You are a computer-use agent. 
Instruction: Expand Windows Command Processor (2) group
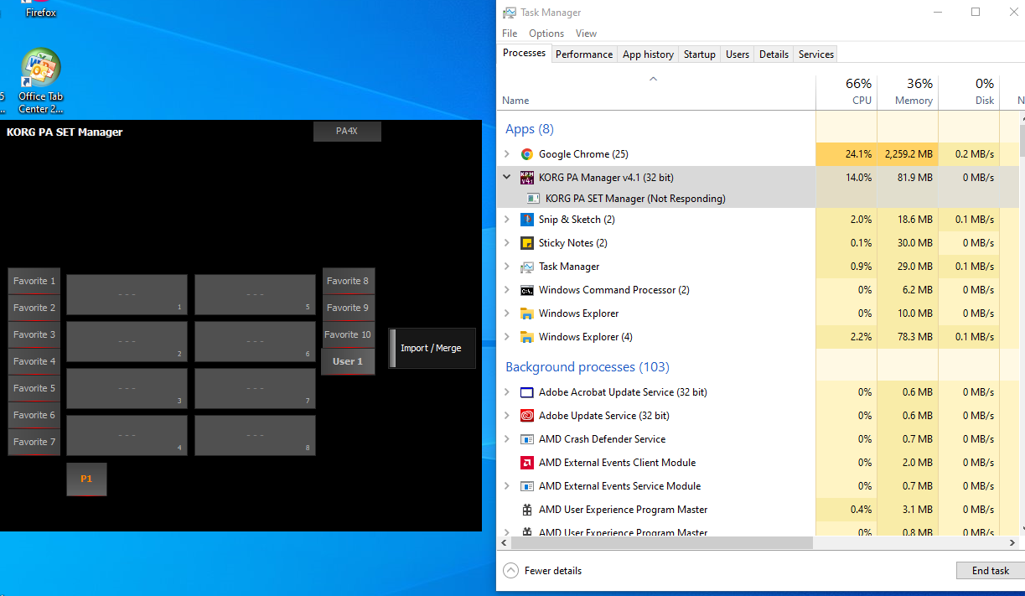[x=506, y=290]
